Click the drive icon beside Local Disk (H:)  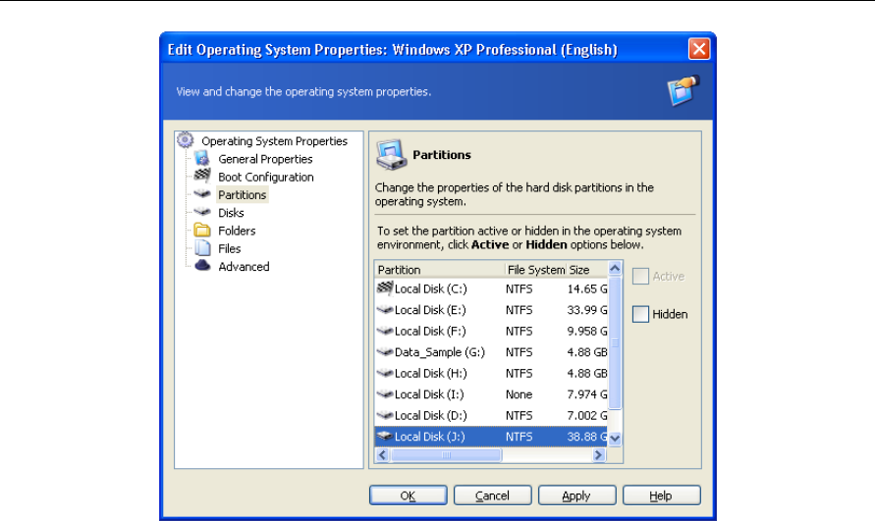point(385,373)
